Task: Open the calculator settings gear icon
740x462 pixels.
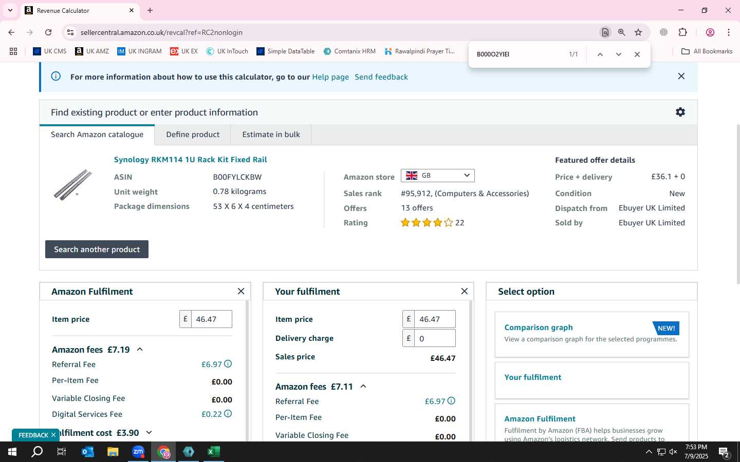Action: pos(680,112)
